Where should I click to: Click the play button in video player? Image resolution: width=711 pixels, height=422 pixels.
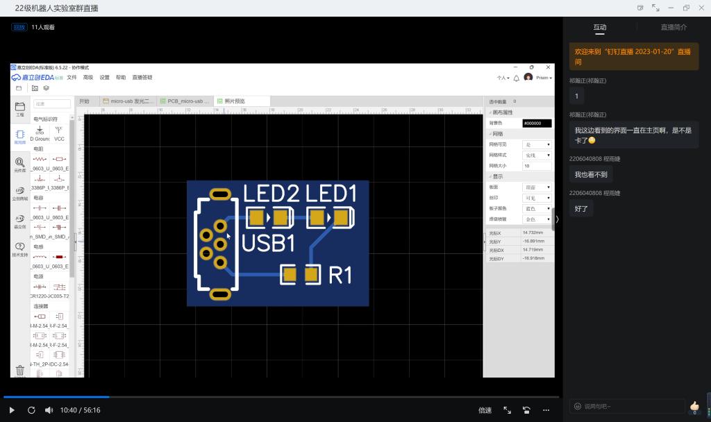(12, 410)
